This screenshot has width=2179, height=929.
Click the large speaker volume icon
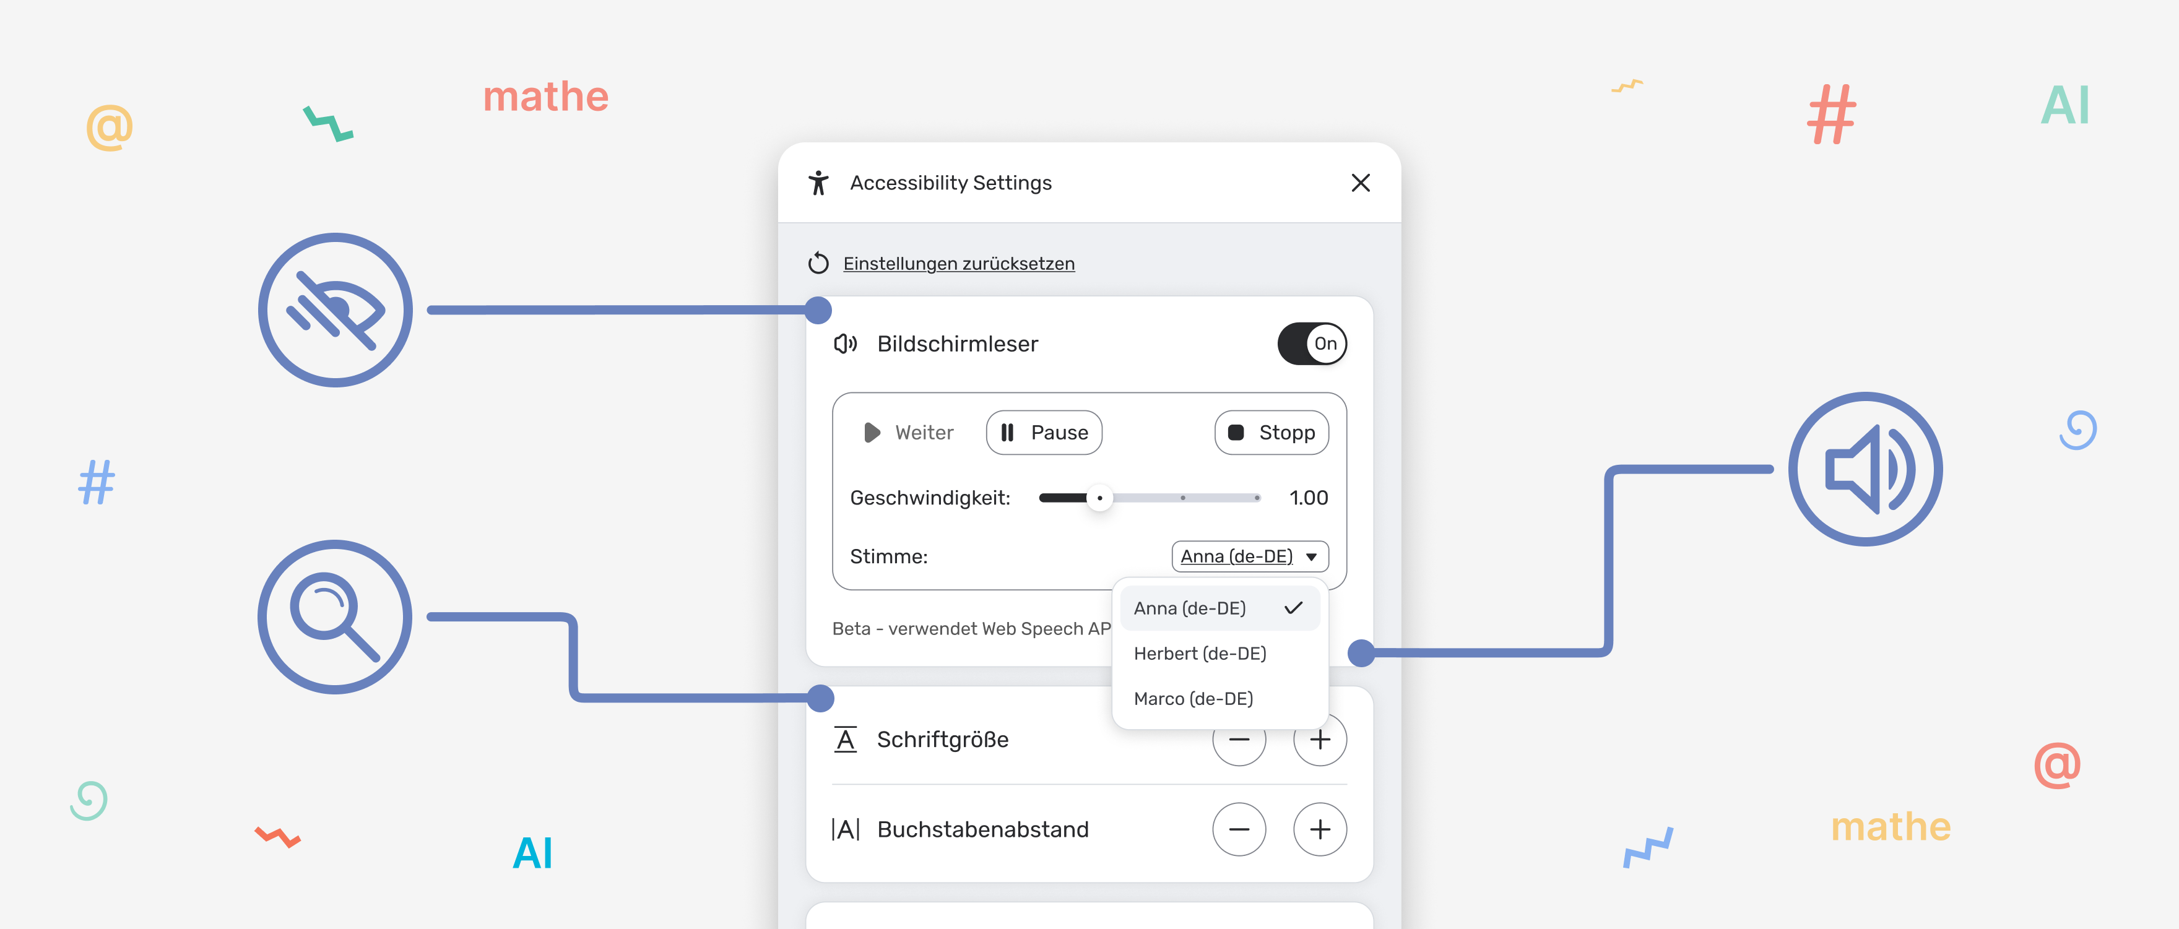(1865, 470)
